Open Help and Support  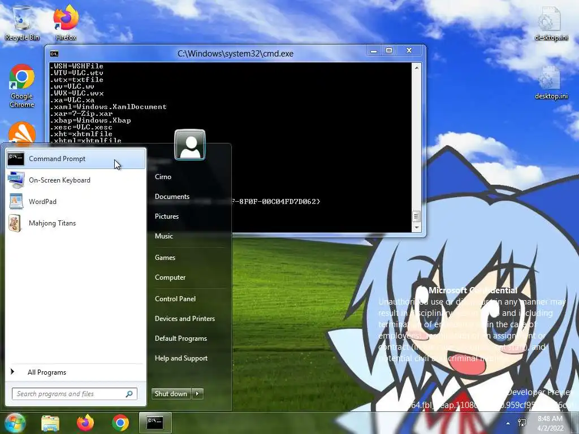click(182, 358)
